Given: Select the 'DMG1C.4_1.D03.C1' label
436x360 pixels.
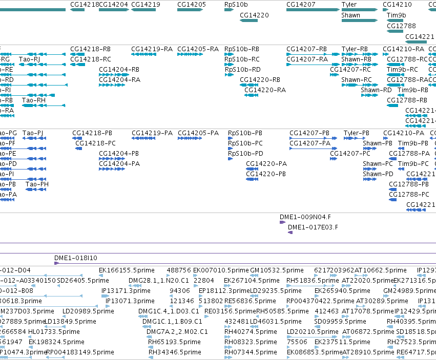Looking at the screenshot, I should (169, 311).
